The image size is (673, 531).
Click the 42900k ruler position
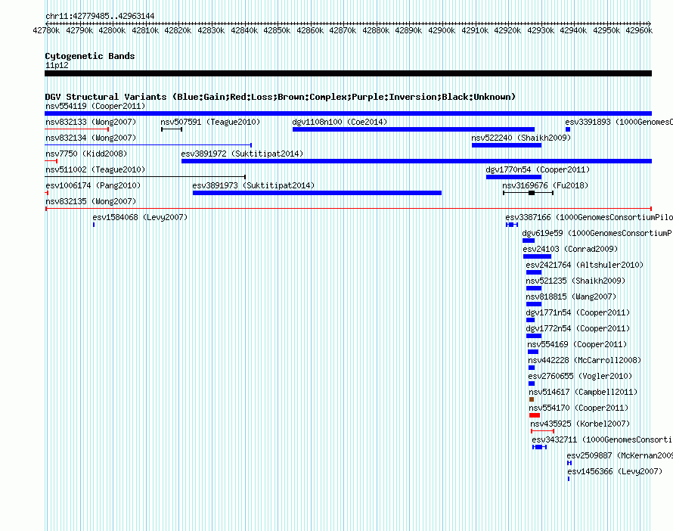[x=441, y=30]
